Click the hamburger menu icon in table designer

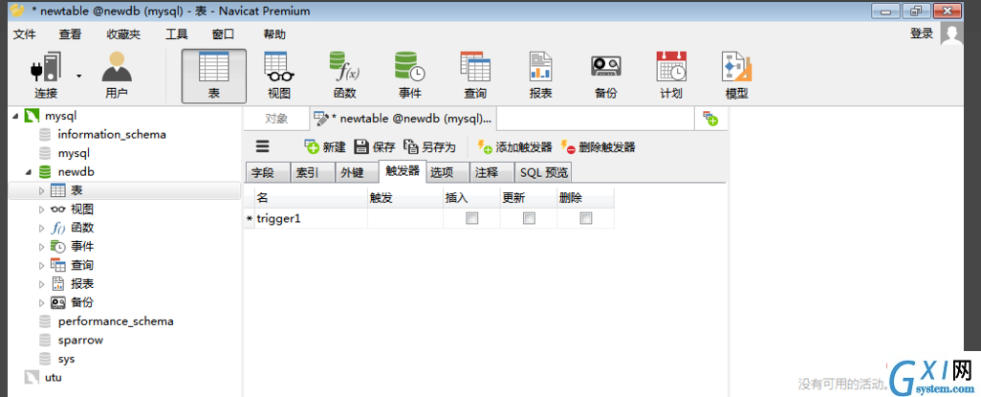(x=263, y=146)
